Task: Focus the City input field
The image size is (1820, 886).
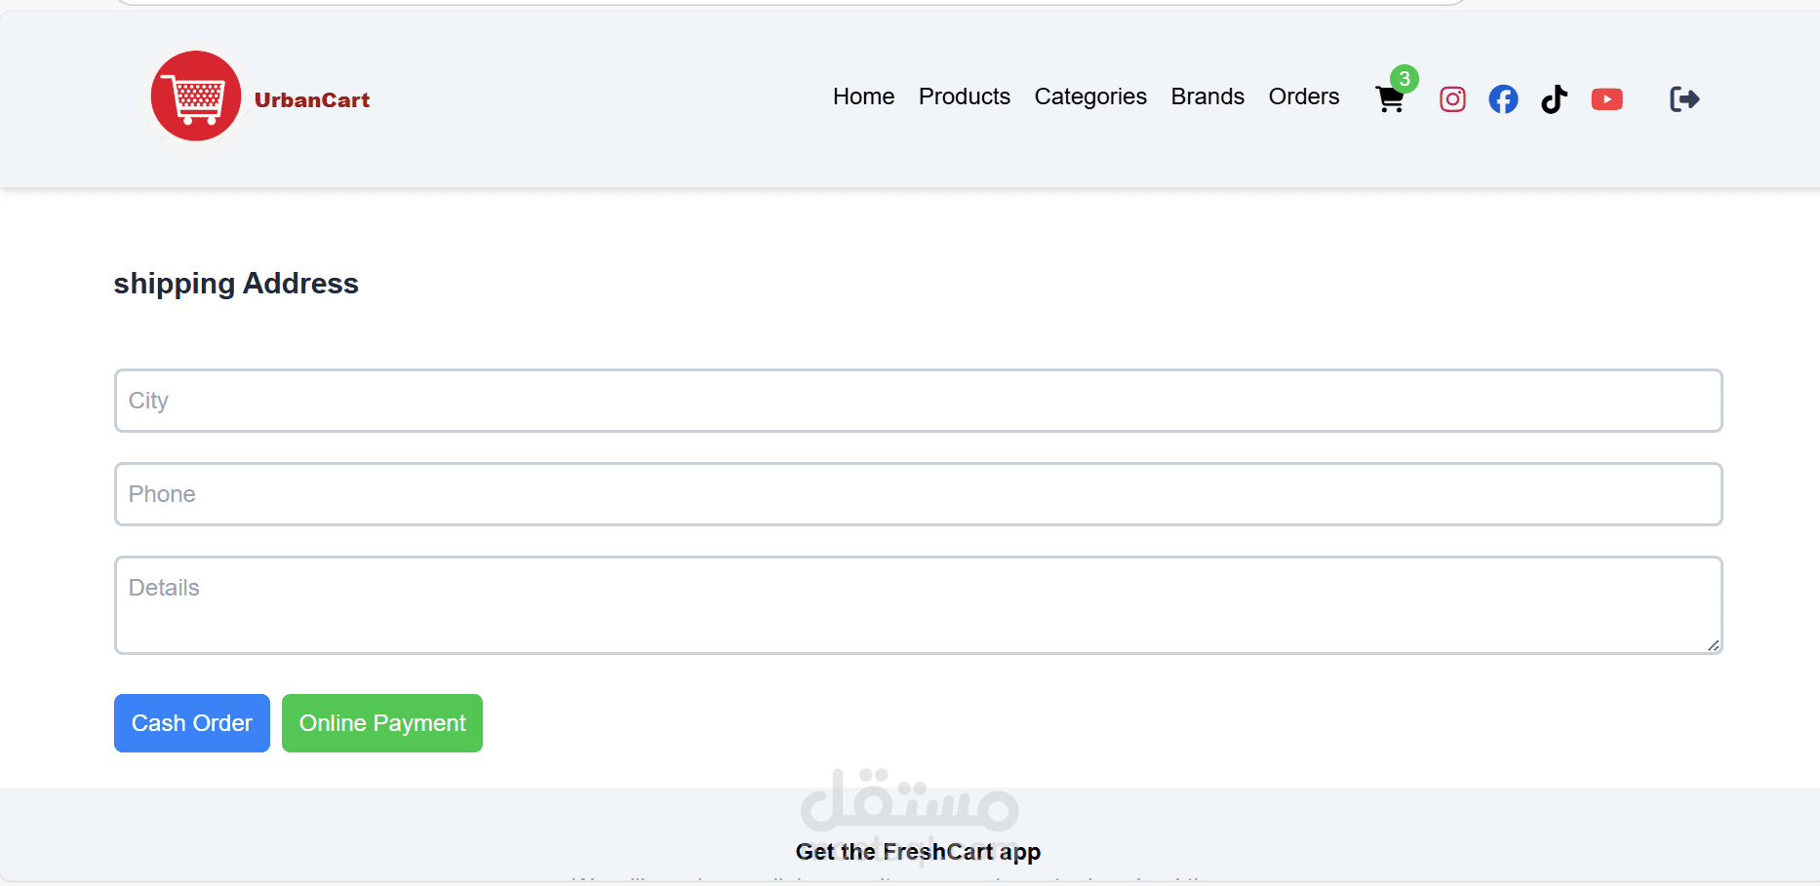Action: coord(918,401)
